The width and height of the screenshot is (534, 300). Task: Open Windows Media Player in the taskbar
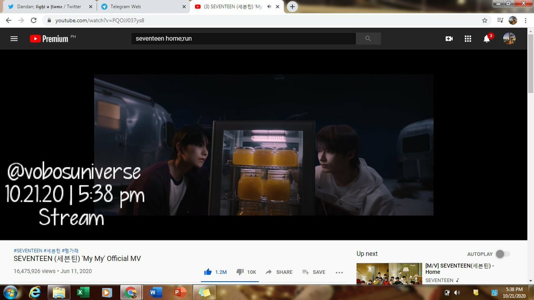pos(107,292)
